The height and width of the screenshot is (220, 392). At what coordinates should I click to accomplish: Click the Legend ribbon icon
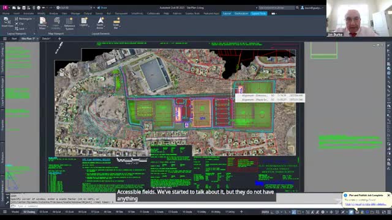click(x=84, y=22)
